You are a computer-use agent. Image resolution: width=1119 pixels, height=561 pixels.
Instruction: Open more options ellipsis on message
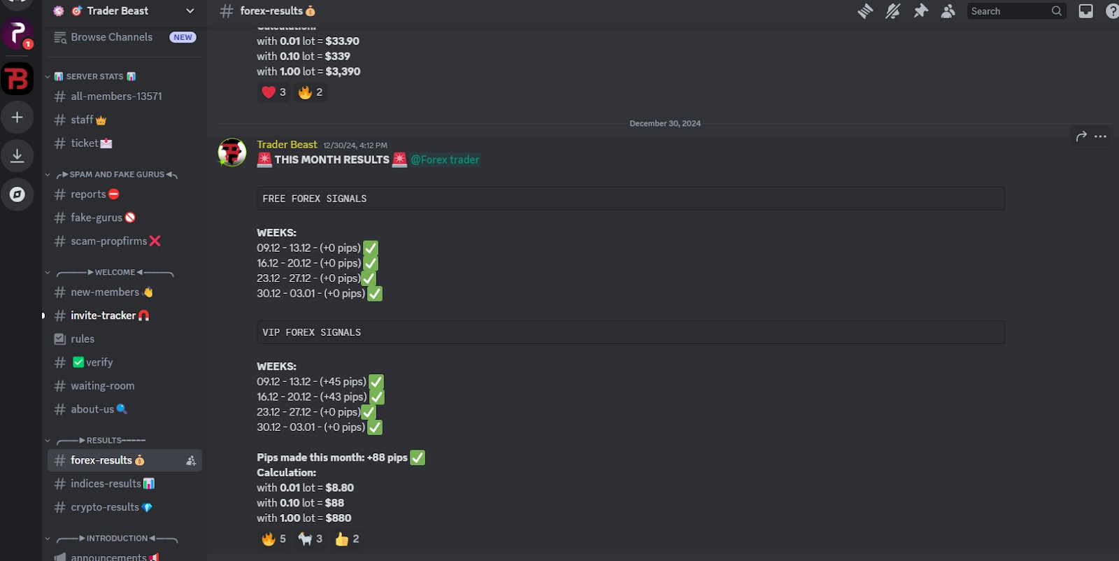(1100, 136)
